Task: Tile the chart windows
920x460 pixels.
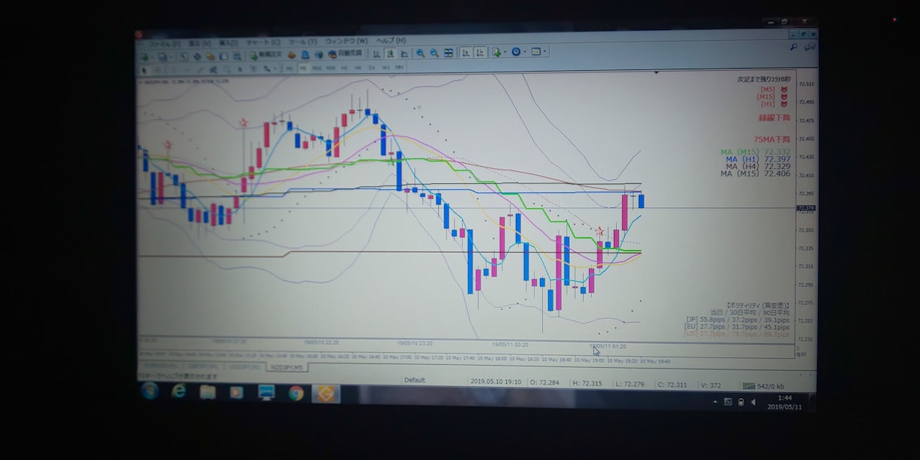Action: tap(449, 53)
